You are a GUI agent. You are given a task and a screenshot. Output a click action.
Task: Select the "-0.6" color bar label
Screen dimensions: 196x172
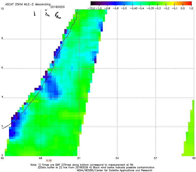point(115,8)
